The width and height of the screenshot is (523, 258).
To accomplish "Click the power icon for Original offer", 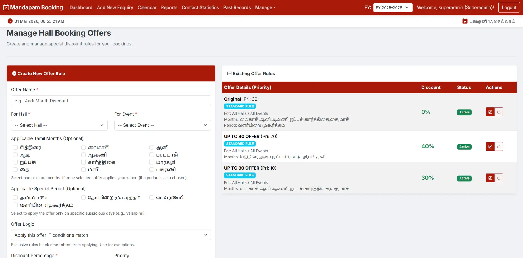I will 499,112.
